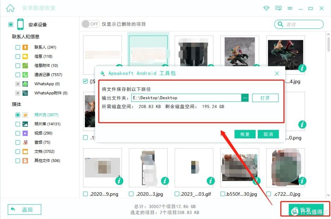331x219 pixels.
Task: Check the 照片库 (14131) checkbox
Action: pos(18,124)
